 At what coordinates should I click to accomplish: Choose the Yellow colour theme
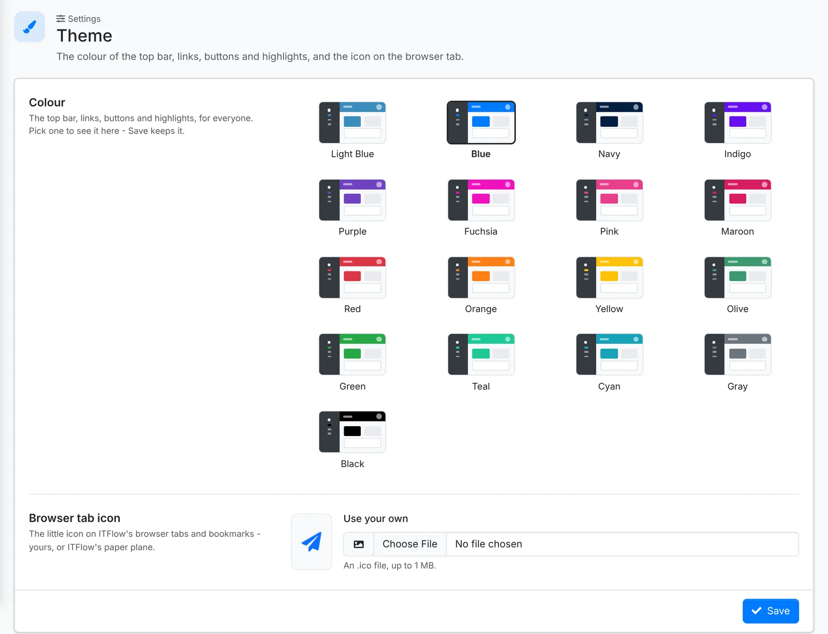609,278
